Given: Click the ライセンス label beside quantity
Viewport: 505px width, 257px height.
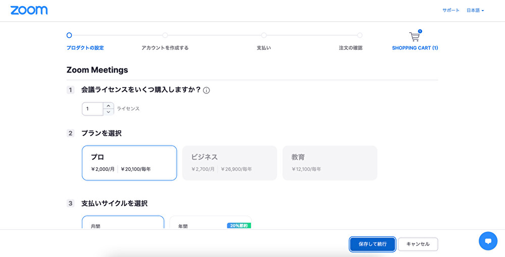Looking at the screenshot, I should point(128,108).
